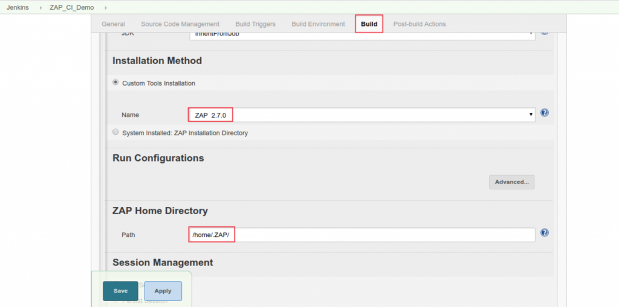Expand the JDK selection dropdown
The width and height of the screenshot is (619, 307).
[x=361, y=35]
